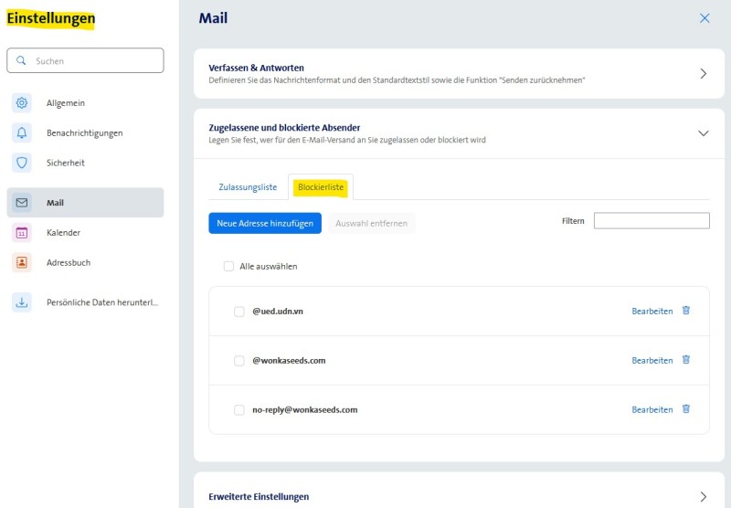Select the Sicherheit shield icon
The height and width of the screenshot is (508, 731).
(x=22, y=163)
